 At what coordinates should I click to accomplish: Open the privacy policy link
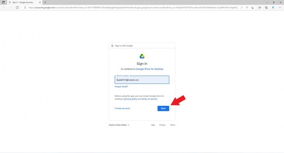click(x=131, y=99)
